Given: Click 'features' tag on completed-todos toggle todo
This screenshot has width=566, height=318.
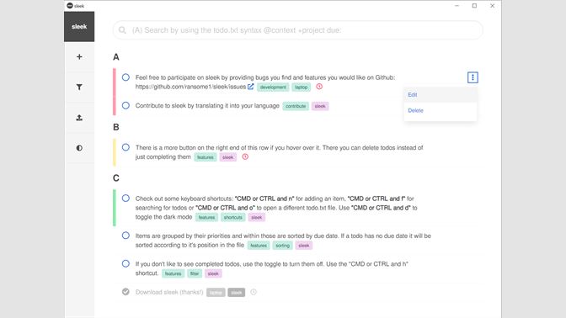Looking at the screenshot, I should tap(173, 273).
